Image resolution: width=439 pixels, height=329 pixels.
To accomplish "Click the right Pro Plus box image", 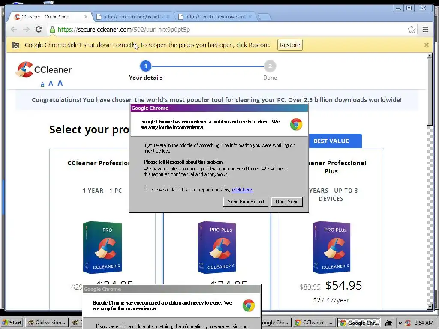I will click(x=331, y=248).
